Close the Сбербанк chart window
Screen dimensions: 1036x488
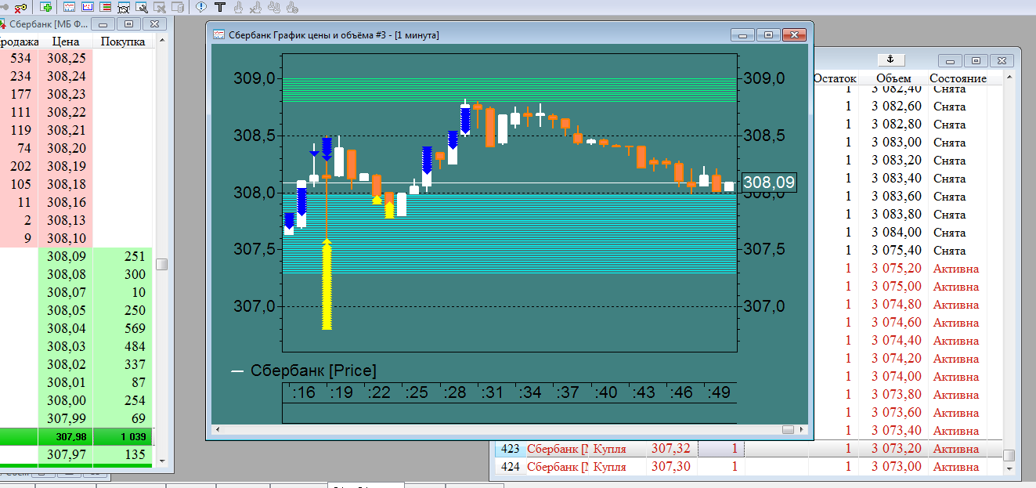[793, 34]
